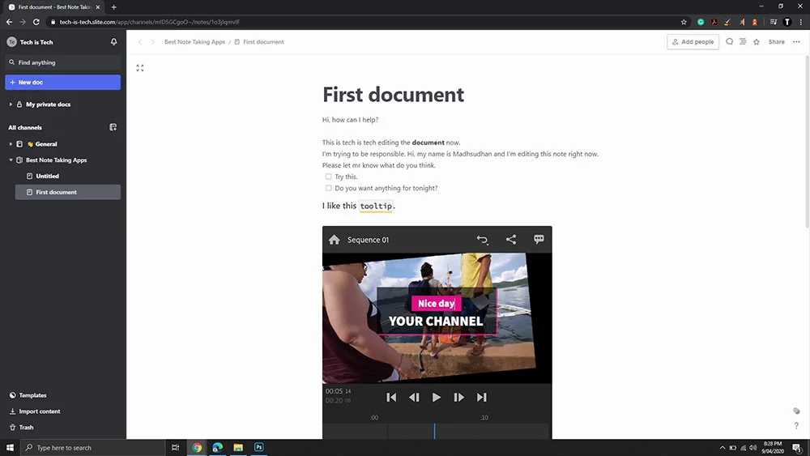Open Best Note Taking Apps channel
810x456 pixels.
pyautogui.click(x=57, y=160)
